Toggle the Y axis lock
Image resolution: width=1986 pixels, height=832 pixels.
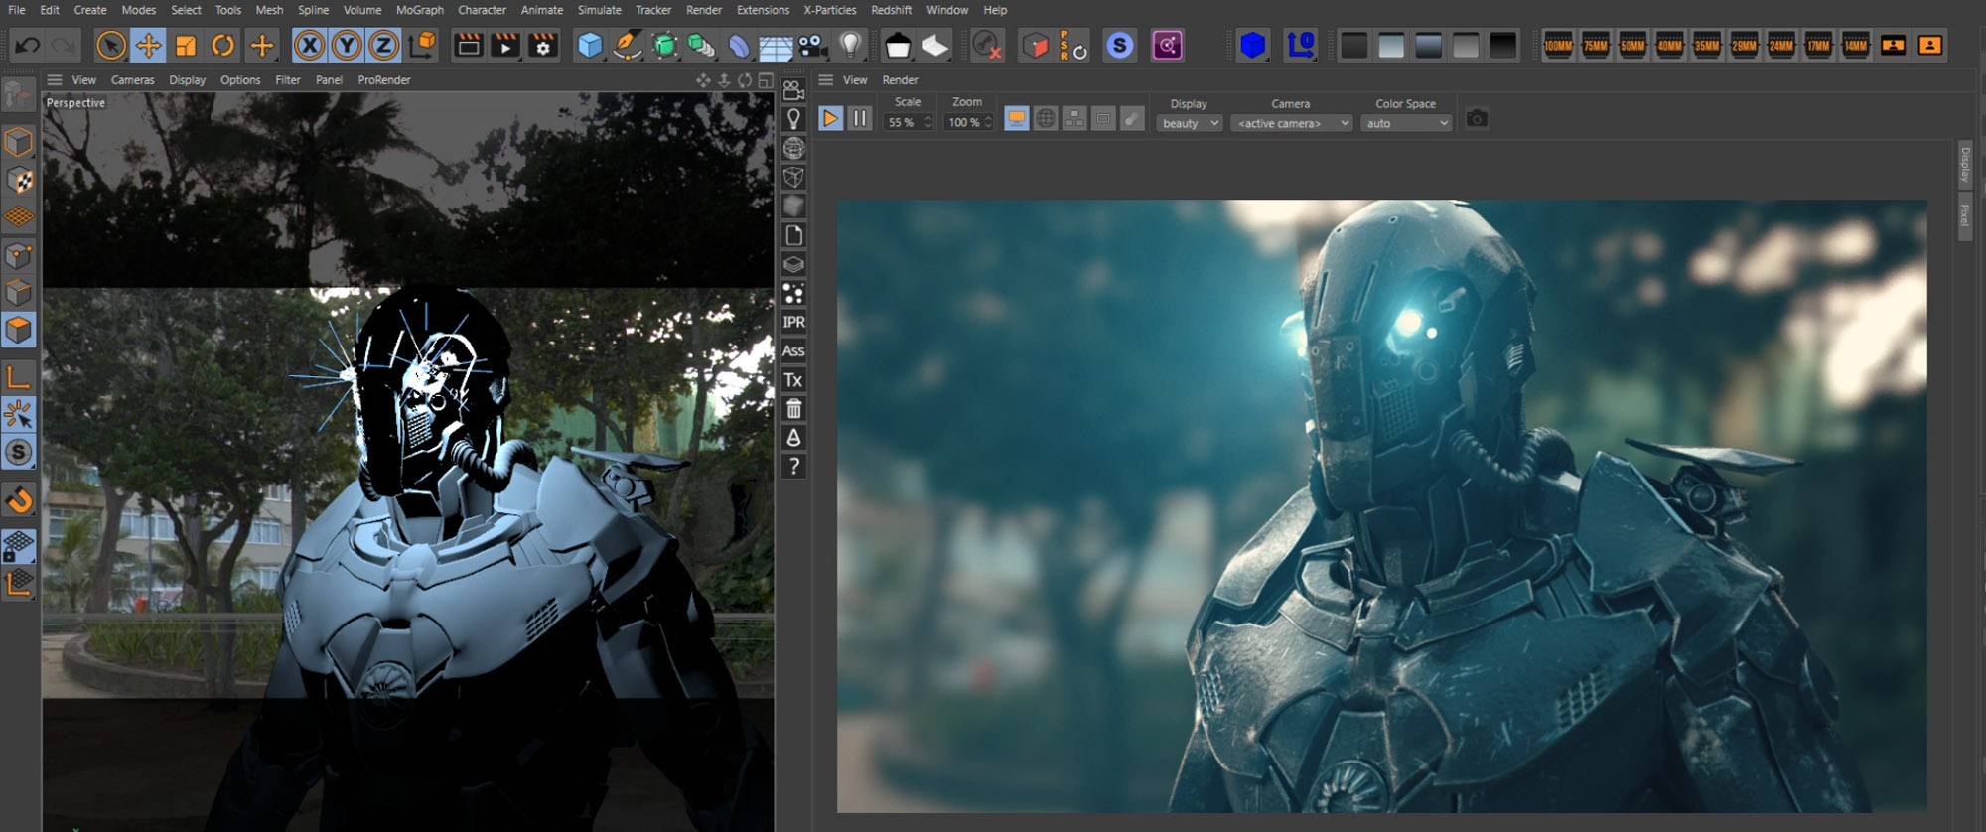(347, 45)
